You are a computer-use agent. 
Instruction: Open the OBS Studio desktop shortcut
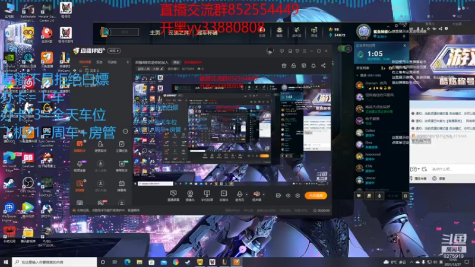click(x=28, y=185)
